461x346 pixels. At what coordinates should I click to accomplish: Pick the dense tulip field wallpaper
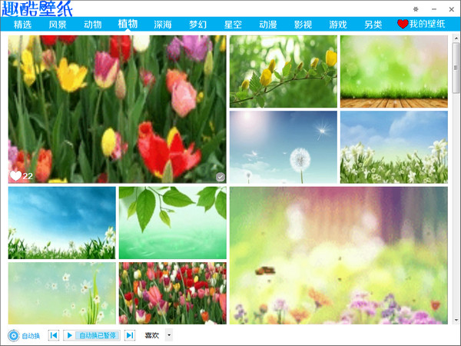[173, 294]
